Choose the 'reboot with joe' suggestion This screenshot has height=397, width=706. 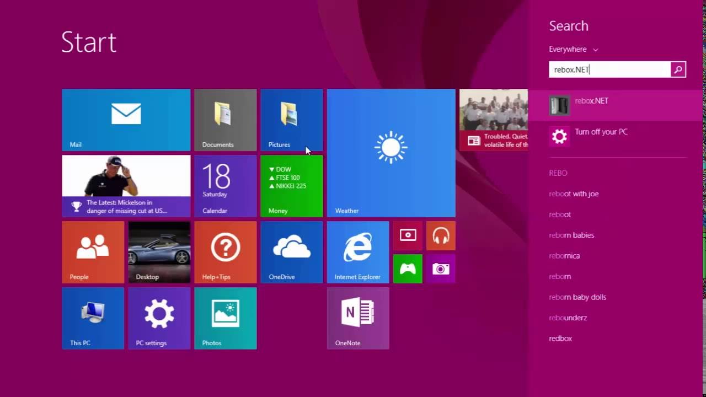[x=574, y=194]
